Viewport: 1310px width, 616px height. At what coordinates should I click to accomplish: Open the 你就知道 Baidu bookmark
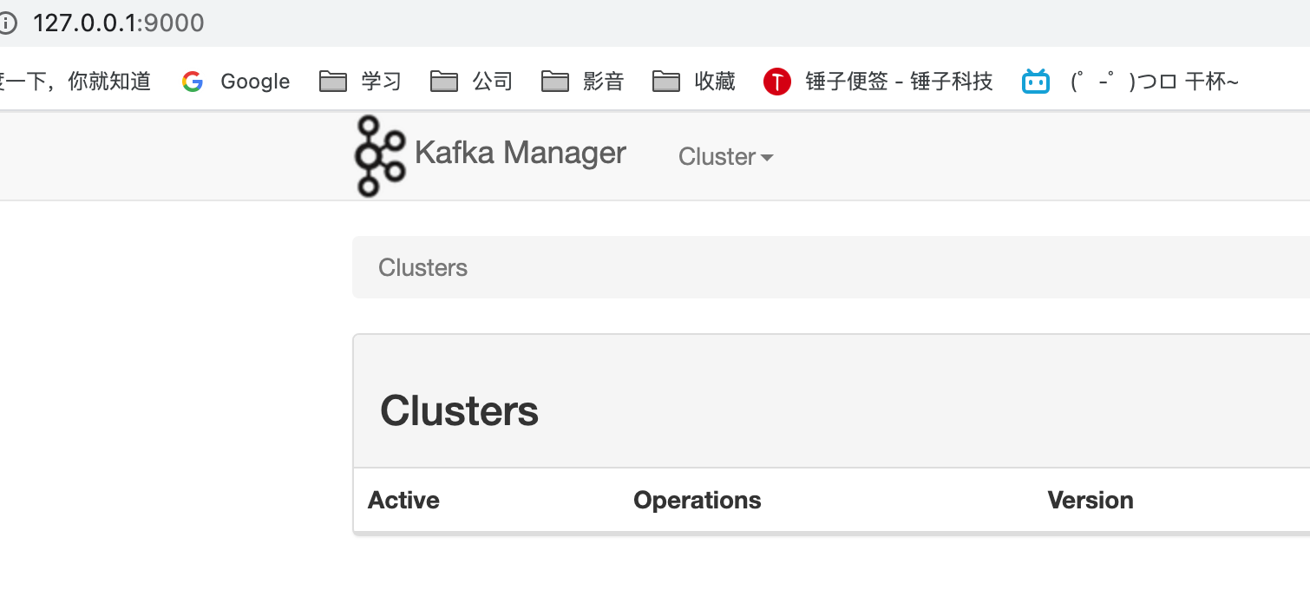[76, 82]
